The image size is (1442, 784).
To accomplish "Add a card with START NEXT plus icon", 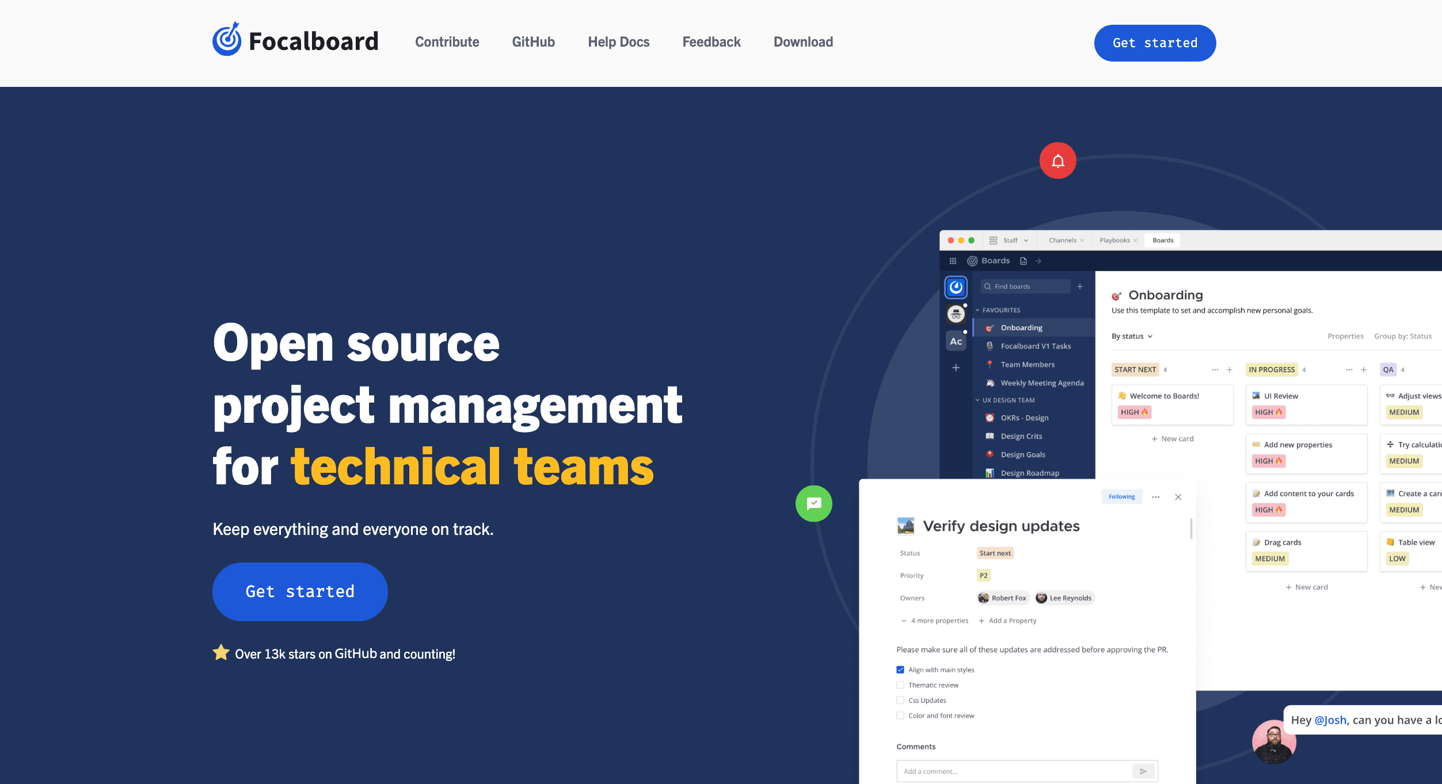I will pyautogui.click(x=1229, y=370).
